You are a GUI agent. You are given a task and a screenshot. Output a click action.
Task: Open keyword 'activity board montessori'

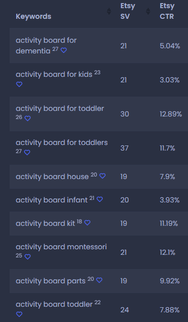[61, 247]
